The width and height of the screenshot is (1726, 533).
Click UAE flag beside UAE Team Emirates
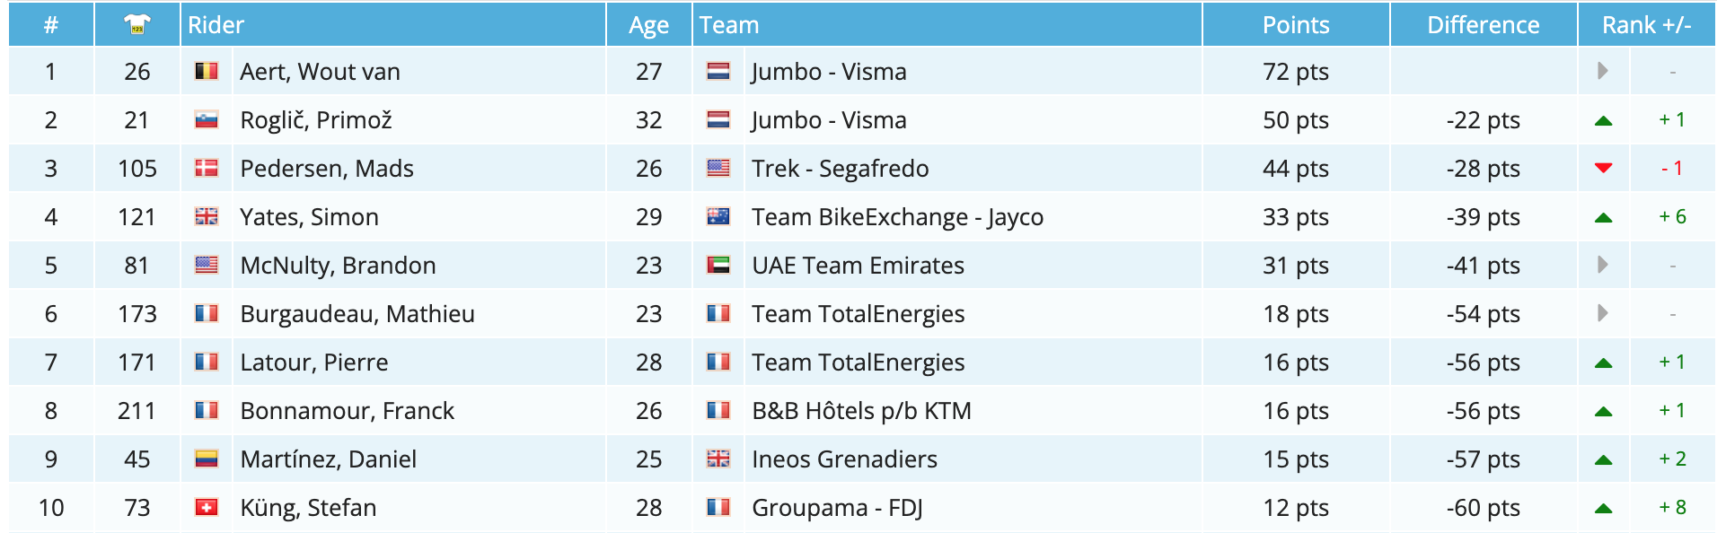(x=718, y=265)
